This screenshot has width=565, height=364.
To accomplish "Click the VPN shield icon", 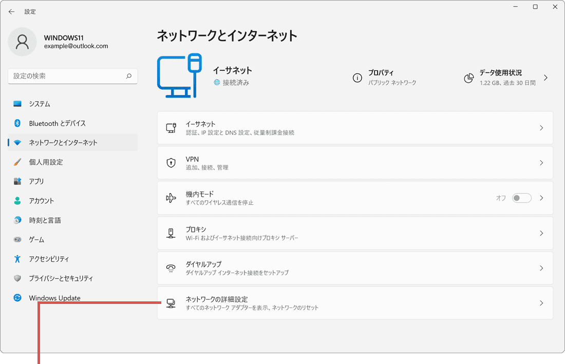I will [171, 163].
